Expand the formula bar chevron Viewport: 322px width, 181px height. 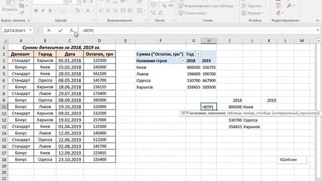[x=317, y=30]
